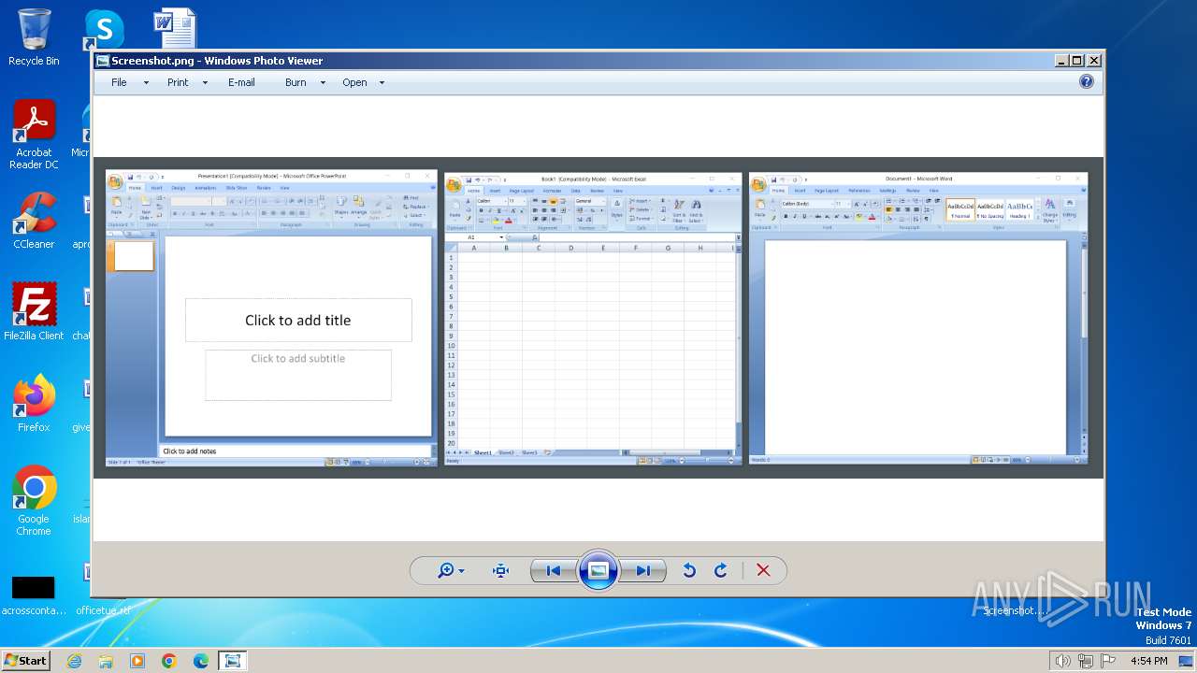Launch Microsoft Edge from the taskbar
This screenshot has width=1197, height=673.
click(x=200, y=661)
